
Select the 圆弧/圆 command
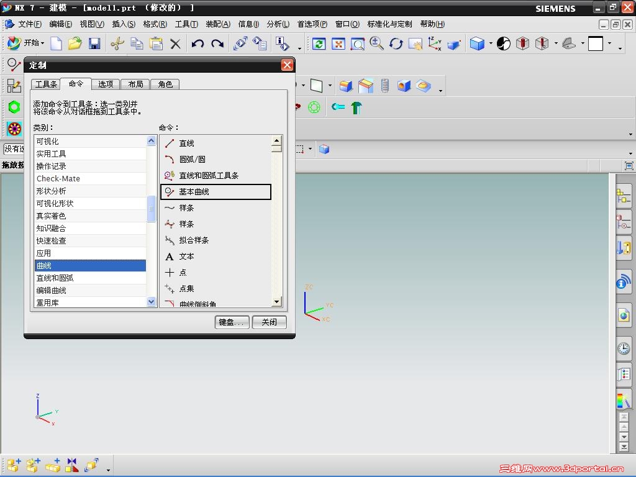pos(216,160)
